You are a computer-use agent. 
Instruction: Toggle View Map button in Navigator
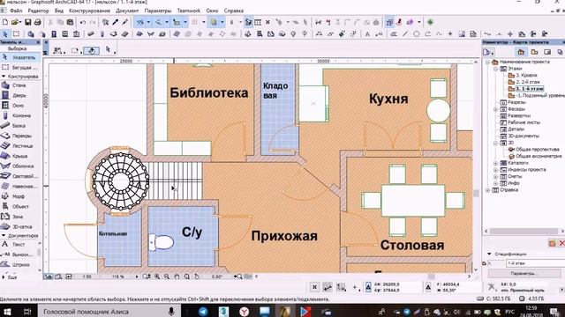coord(534,52)
